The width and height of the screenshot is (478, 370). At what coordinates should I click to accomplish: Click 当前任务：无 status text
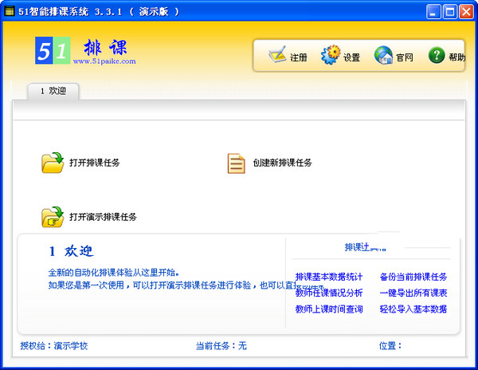point(221,345)
